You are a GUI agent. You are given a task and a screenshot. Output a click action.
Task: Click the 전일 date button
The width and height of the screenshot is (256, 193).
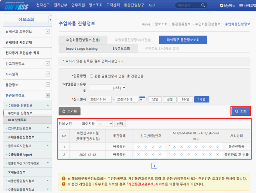click(170, 99)
